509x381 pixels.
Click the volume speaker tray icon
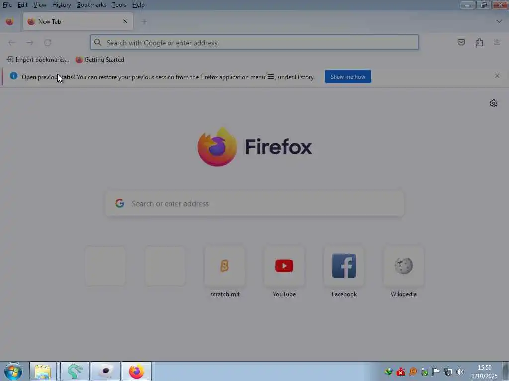(x=460, y=372)
